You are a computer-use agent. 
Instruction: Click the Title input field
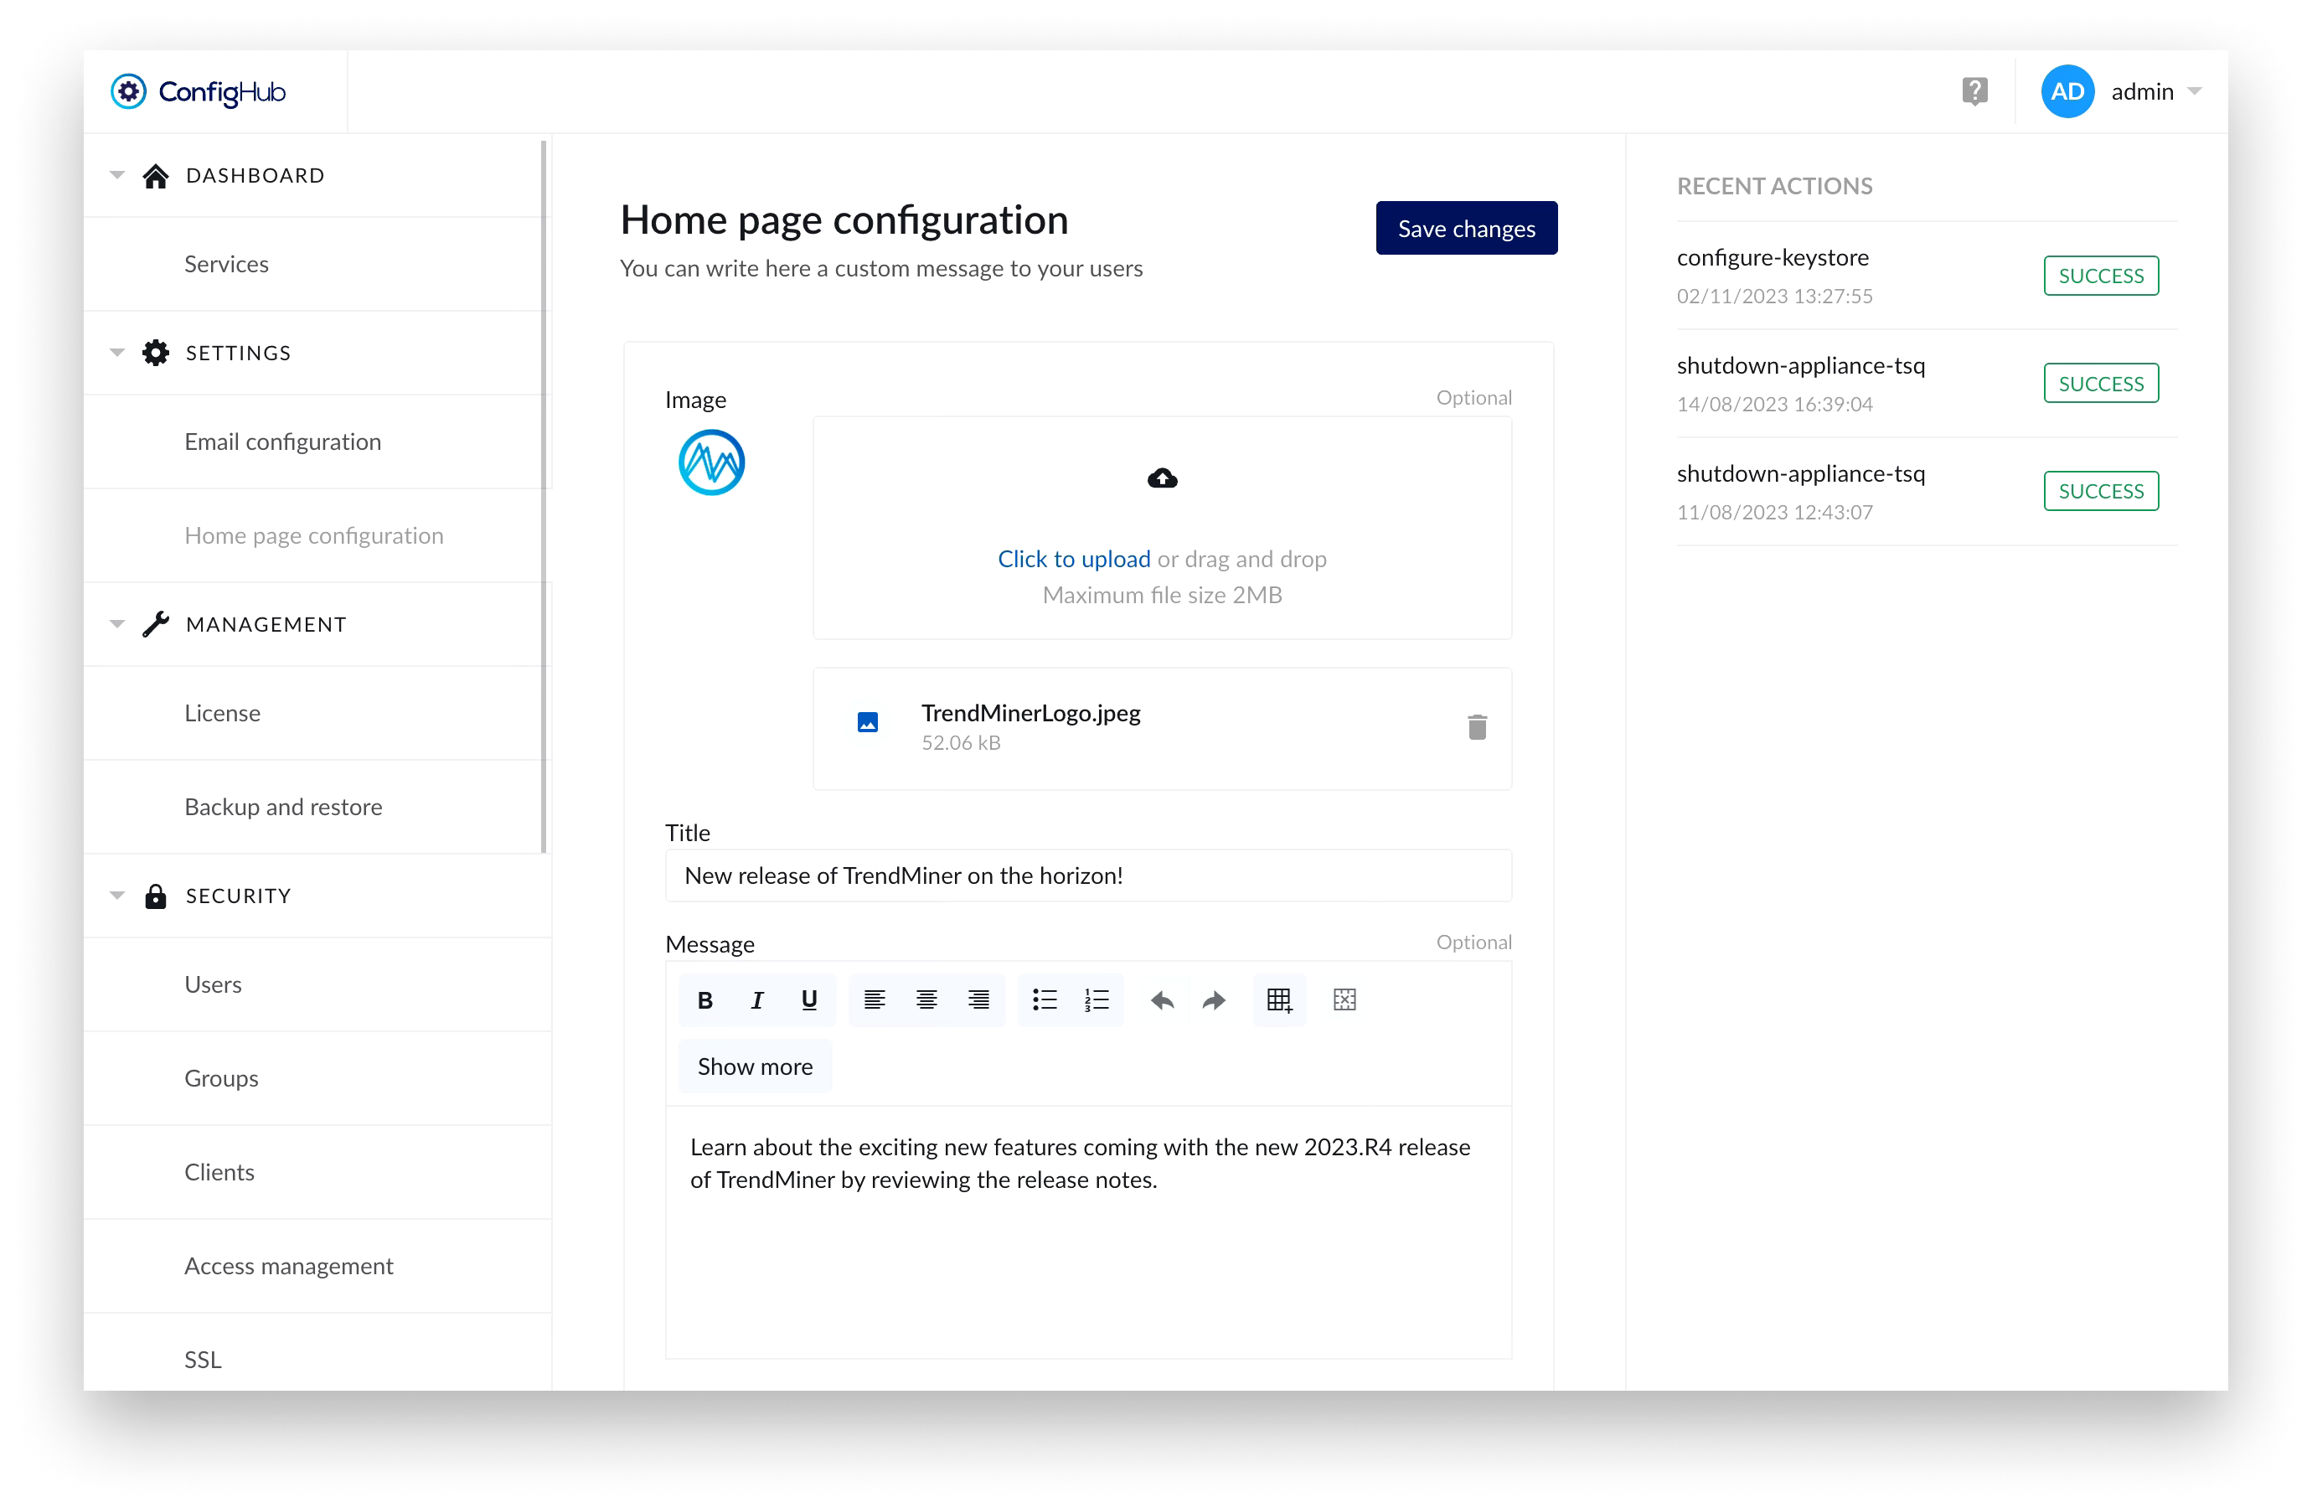click(x=1088, y=875)
